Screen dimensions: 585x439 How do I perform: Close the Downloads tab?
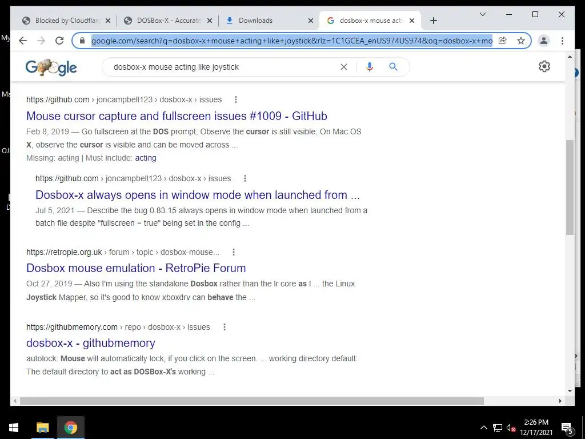pyautogui.click(x=310, y=21)
